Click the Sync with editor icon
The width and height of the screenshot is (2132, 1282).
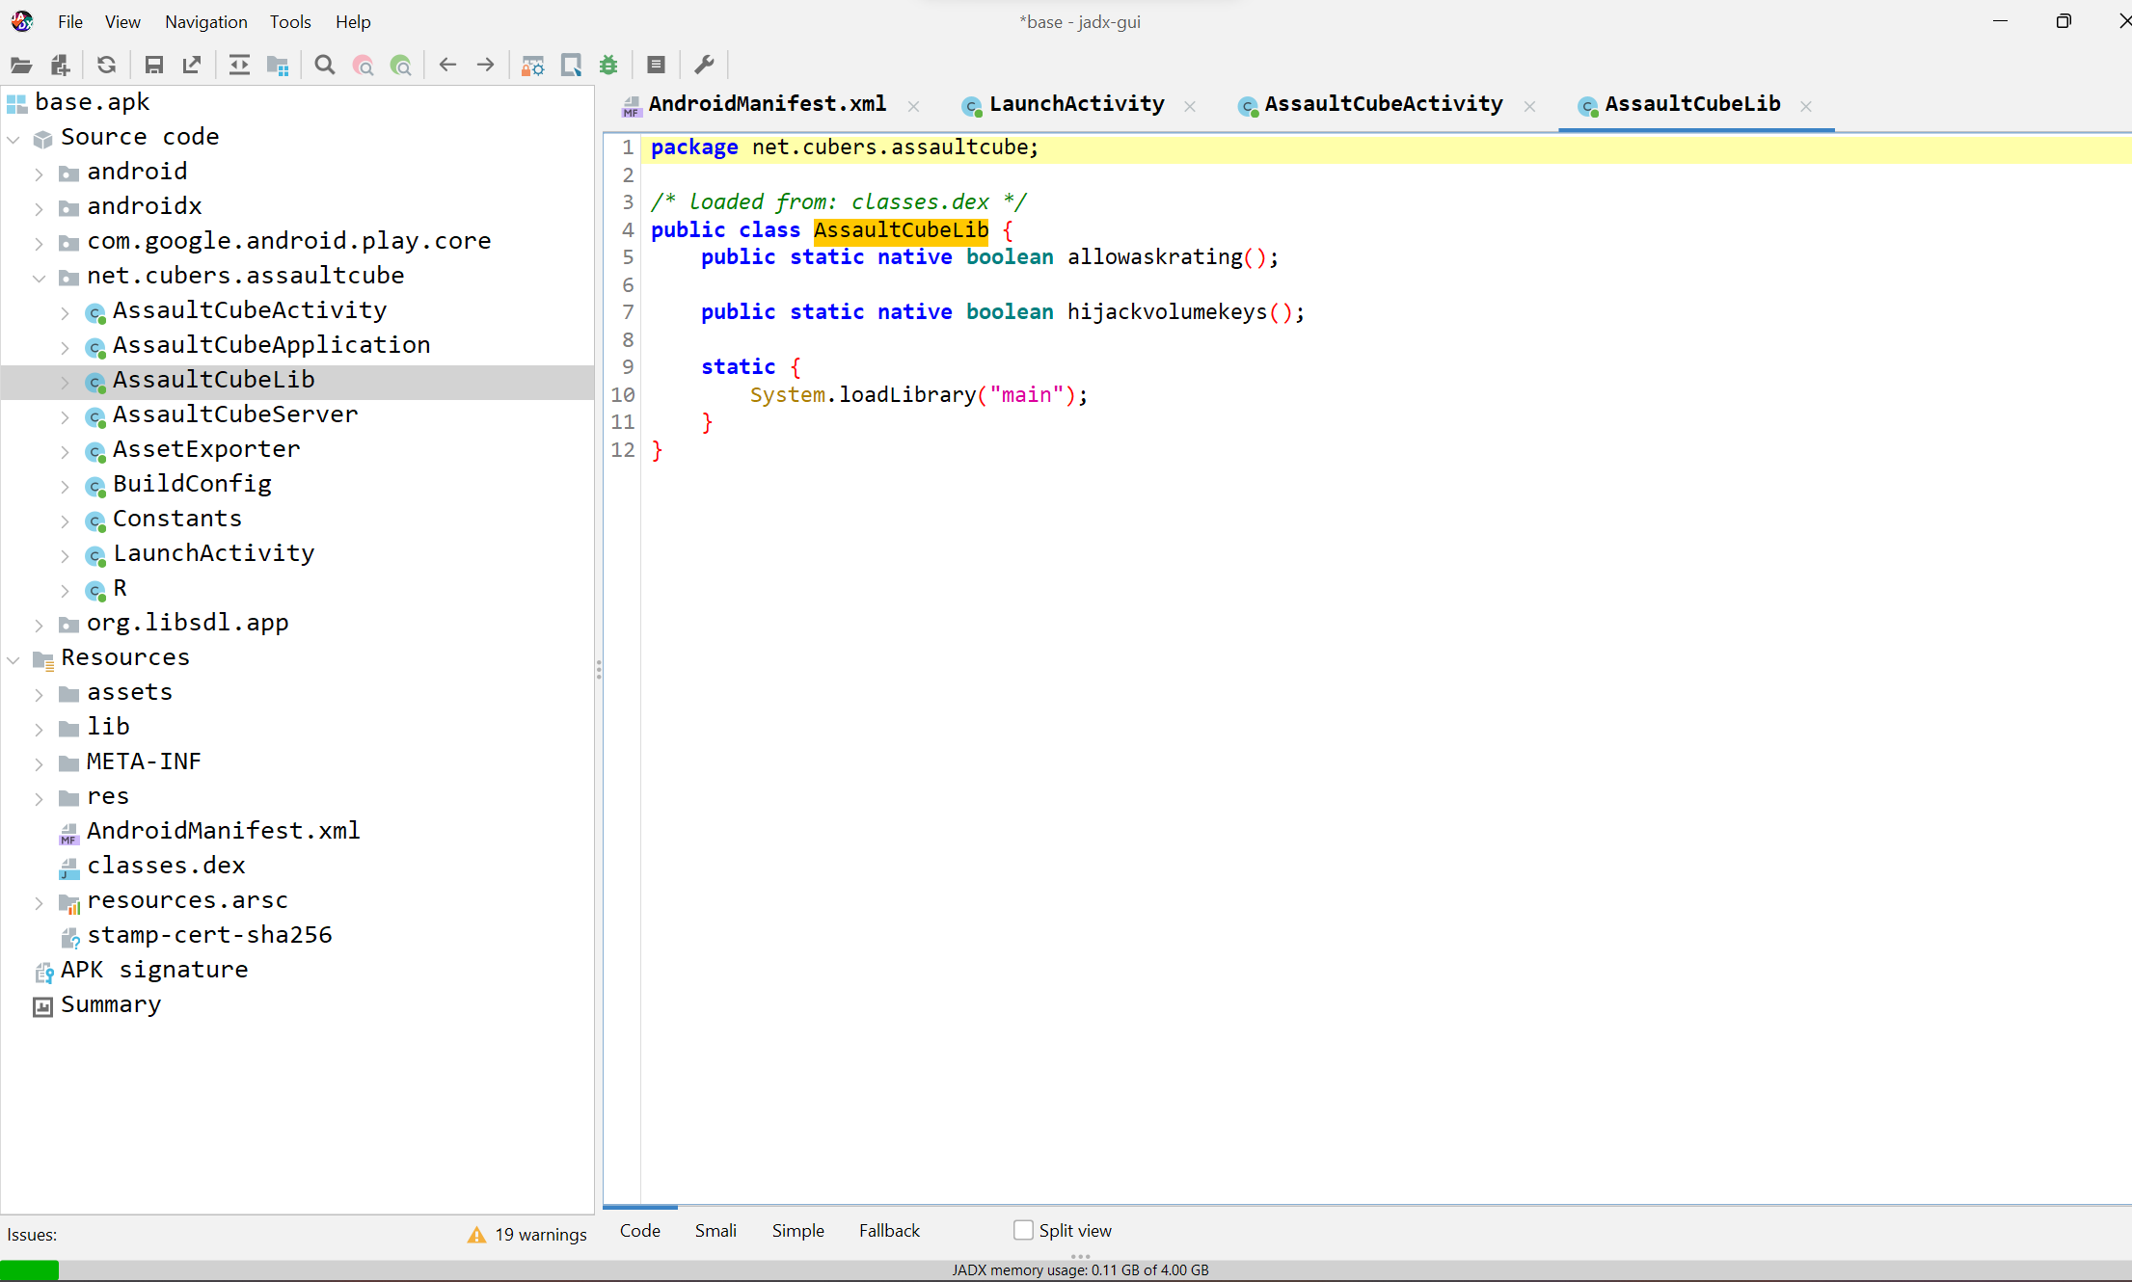239,66
